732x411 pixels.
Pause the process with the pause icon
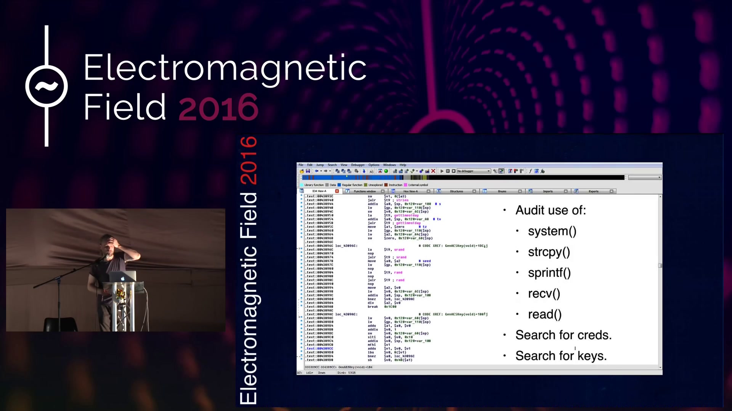[x=448, y=171]
